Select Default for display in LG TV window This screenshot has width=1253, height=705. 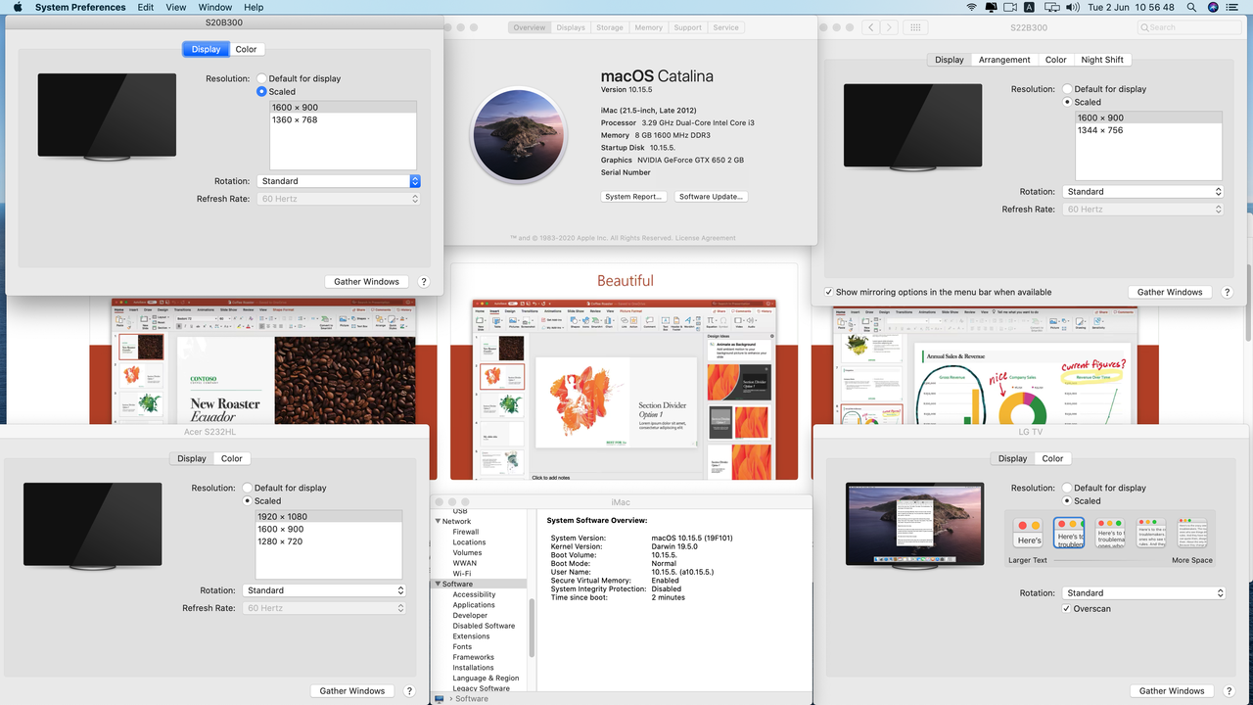click(x=1067, y=488)
